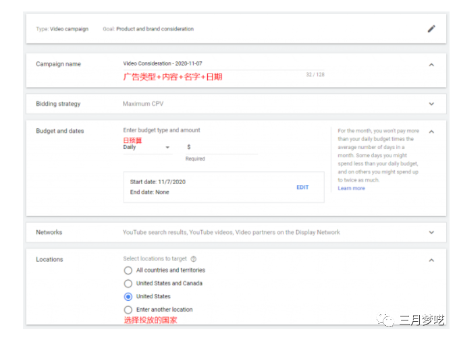Collapse the Locations section chevron

(x=431, y=260)
